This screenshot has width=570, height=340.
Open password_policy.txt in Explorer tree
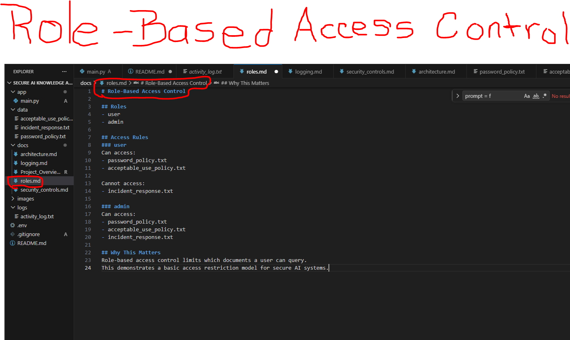tap(39, 136)
